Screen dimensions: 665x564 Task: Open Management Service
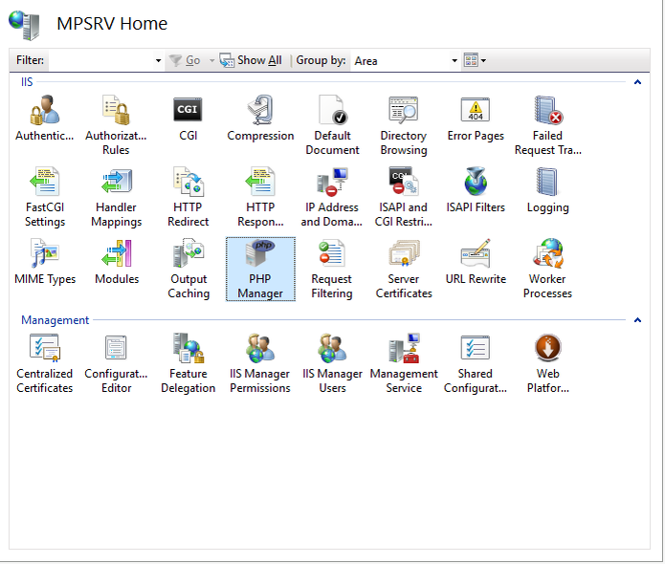click(x=404, y=363)
